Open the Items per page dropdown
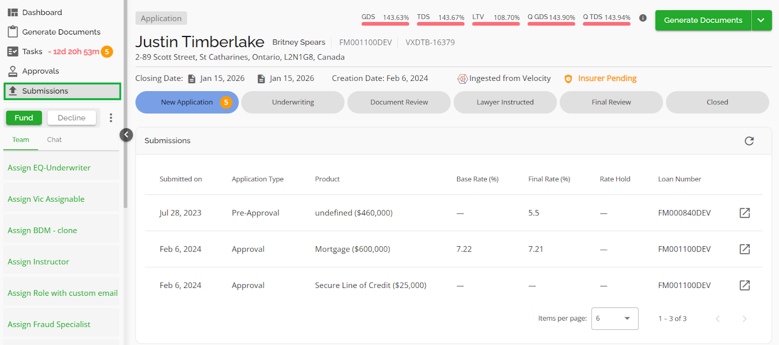The width and height of the screenshot is (779, 345). (x=614, y=319)
